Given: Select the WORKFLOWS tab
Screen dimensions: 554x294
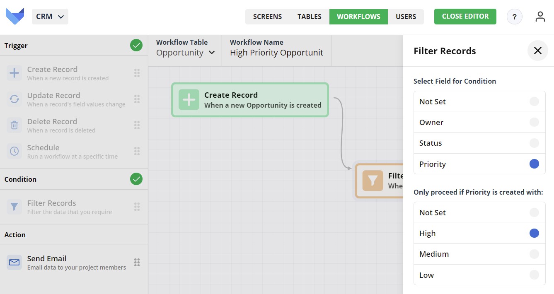Looking at the screenshot, I should pos(358,17).
